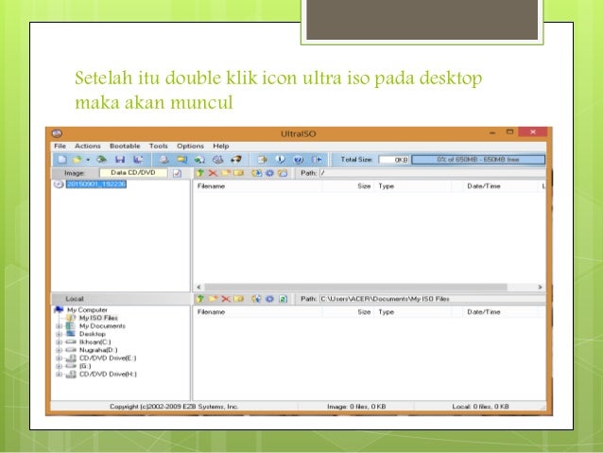Click the Information toolbar icon
The image size is (603, 453).
click(281, 159)
